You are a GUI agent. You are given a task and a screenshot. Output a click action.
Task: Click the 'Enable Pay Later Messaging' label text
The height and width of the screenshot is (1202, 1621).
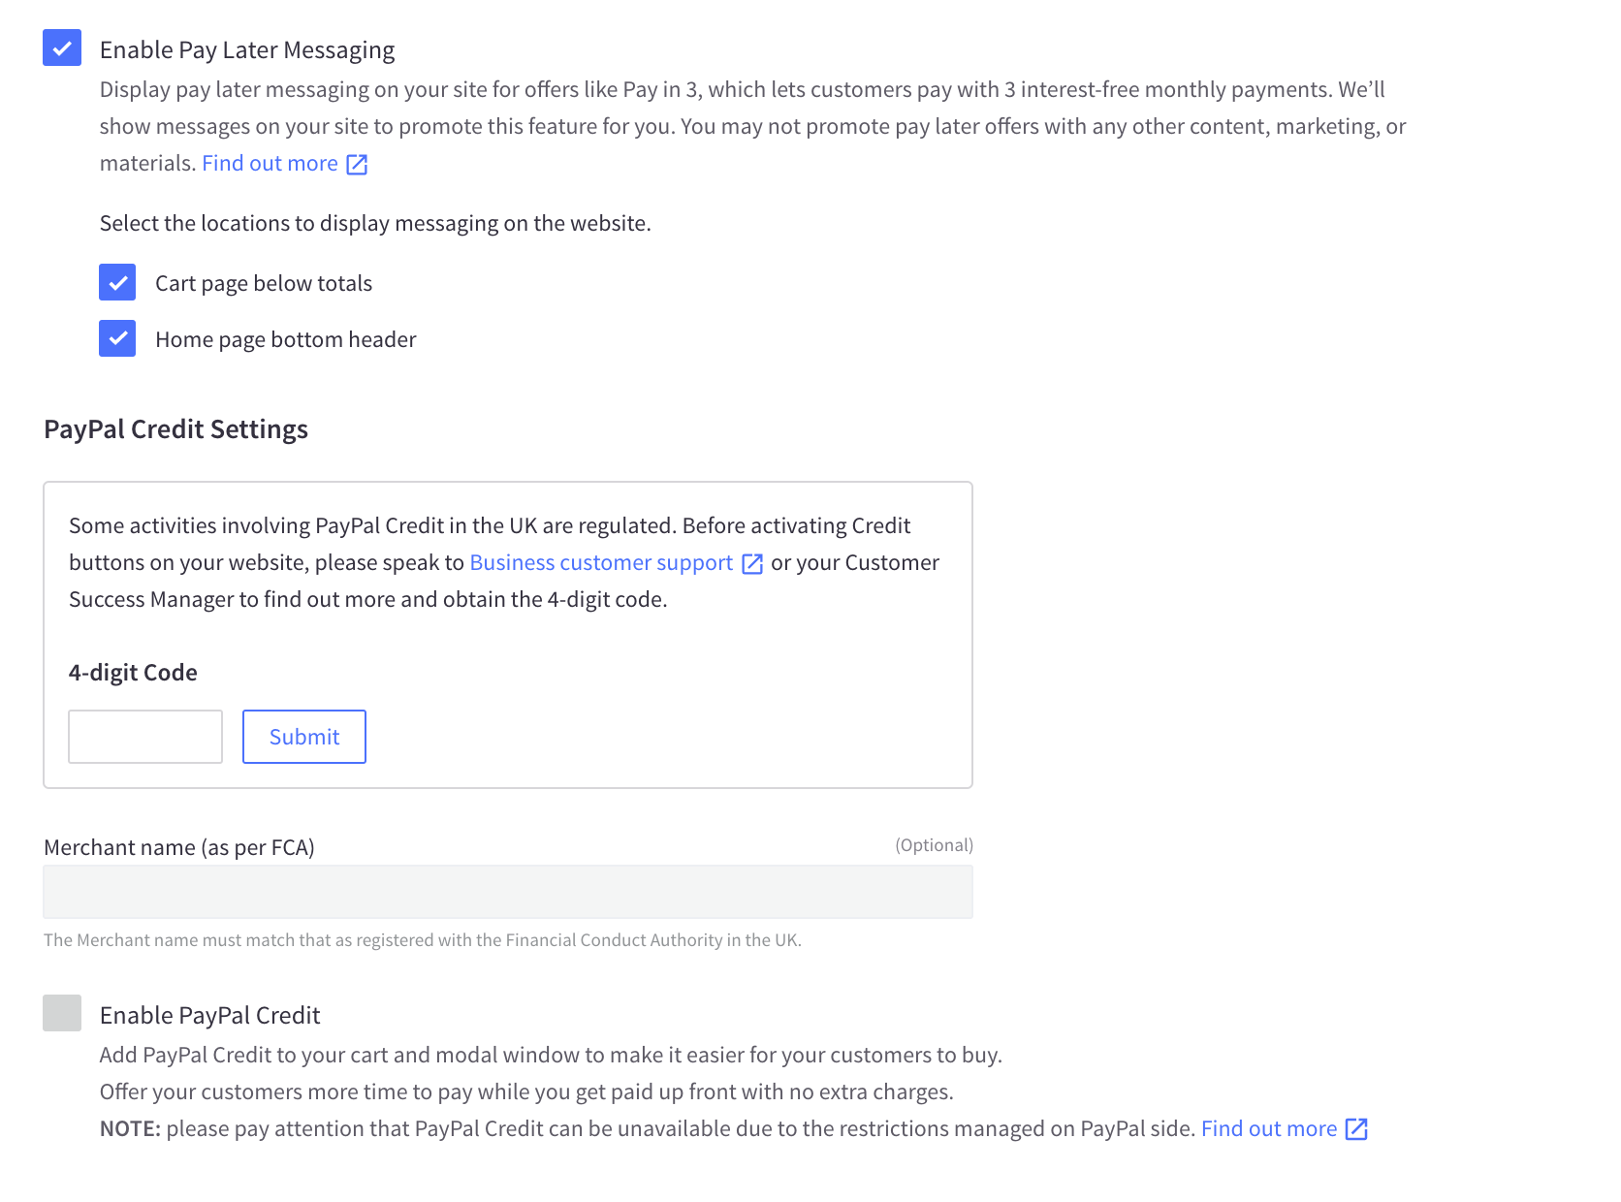[246, 50]
